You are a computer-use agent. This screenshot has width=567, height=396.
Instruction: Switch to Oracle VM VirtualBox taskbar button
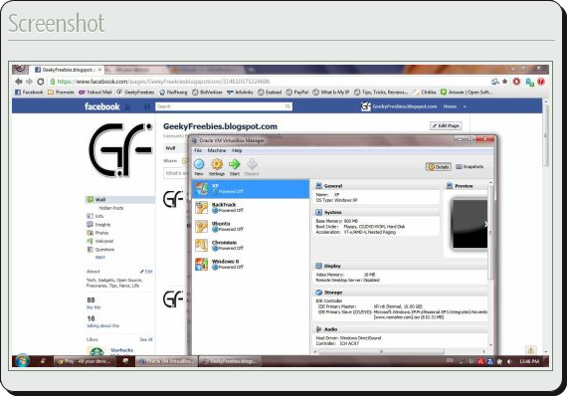pos(167,361)
